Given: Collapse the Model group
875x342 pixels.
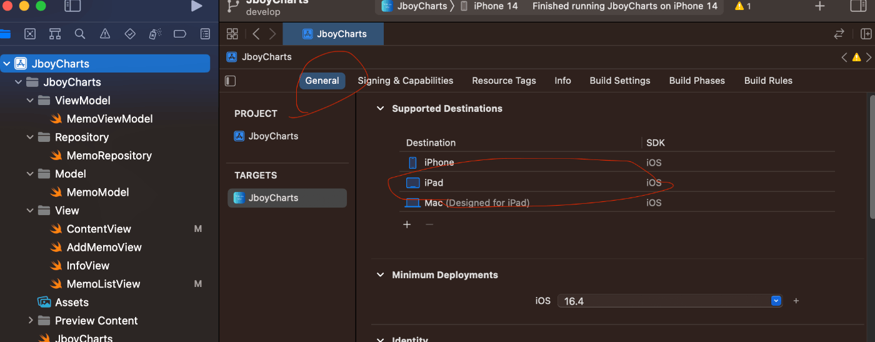Looking at the screenshot, I should (x=30, y=174).
